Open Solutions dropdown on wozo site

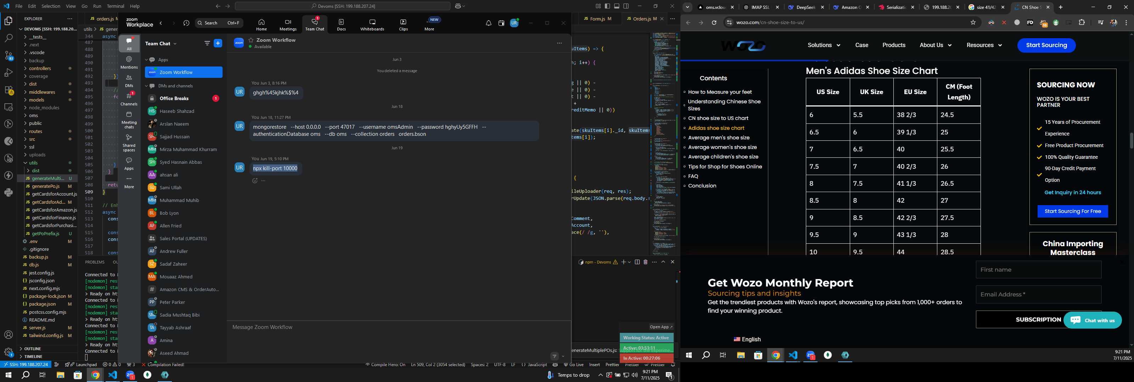coord(824,45)
